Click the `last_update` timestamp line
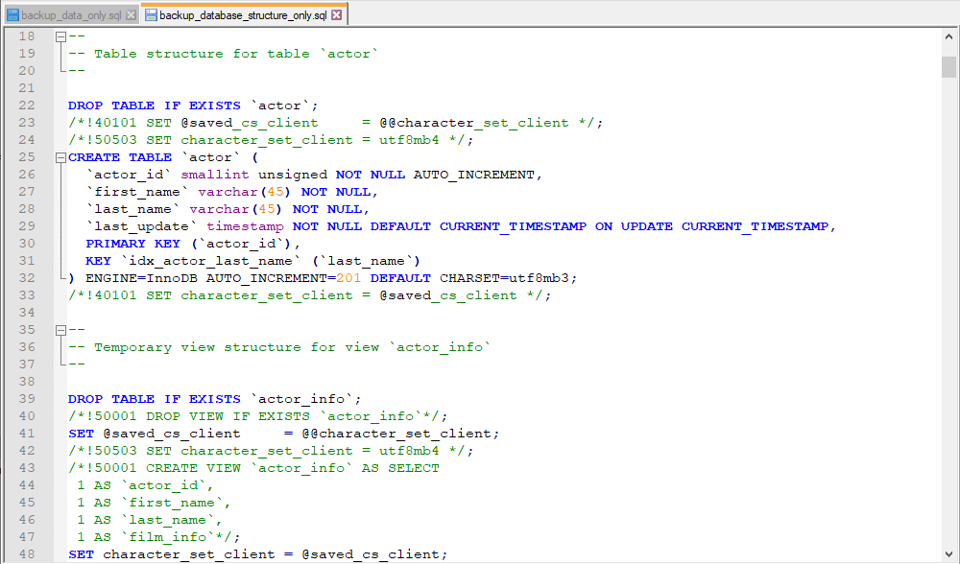The image size is (960, 564). pyautogui.click(x=461, y=225)
